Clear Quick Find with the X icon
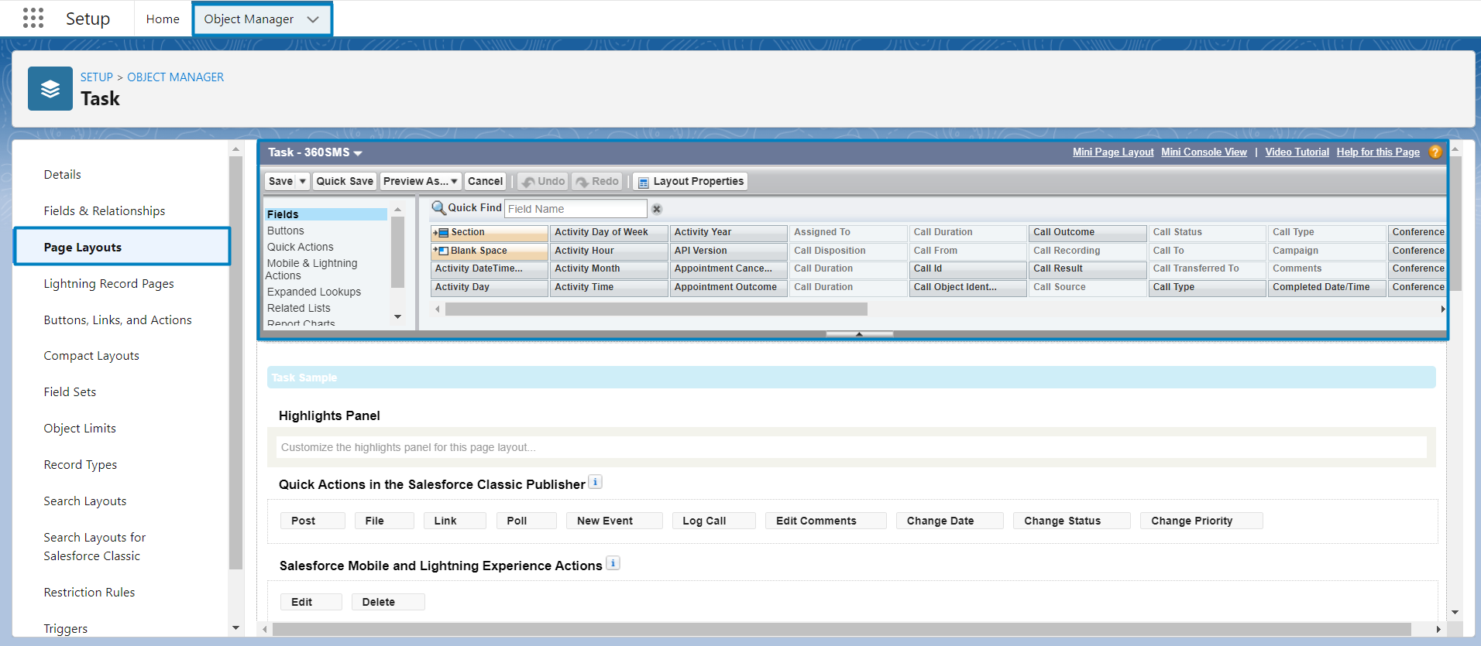Image resolution: width=1481 pixels, height=646 pixels. point(657,209)
